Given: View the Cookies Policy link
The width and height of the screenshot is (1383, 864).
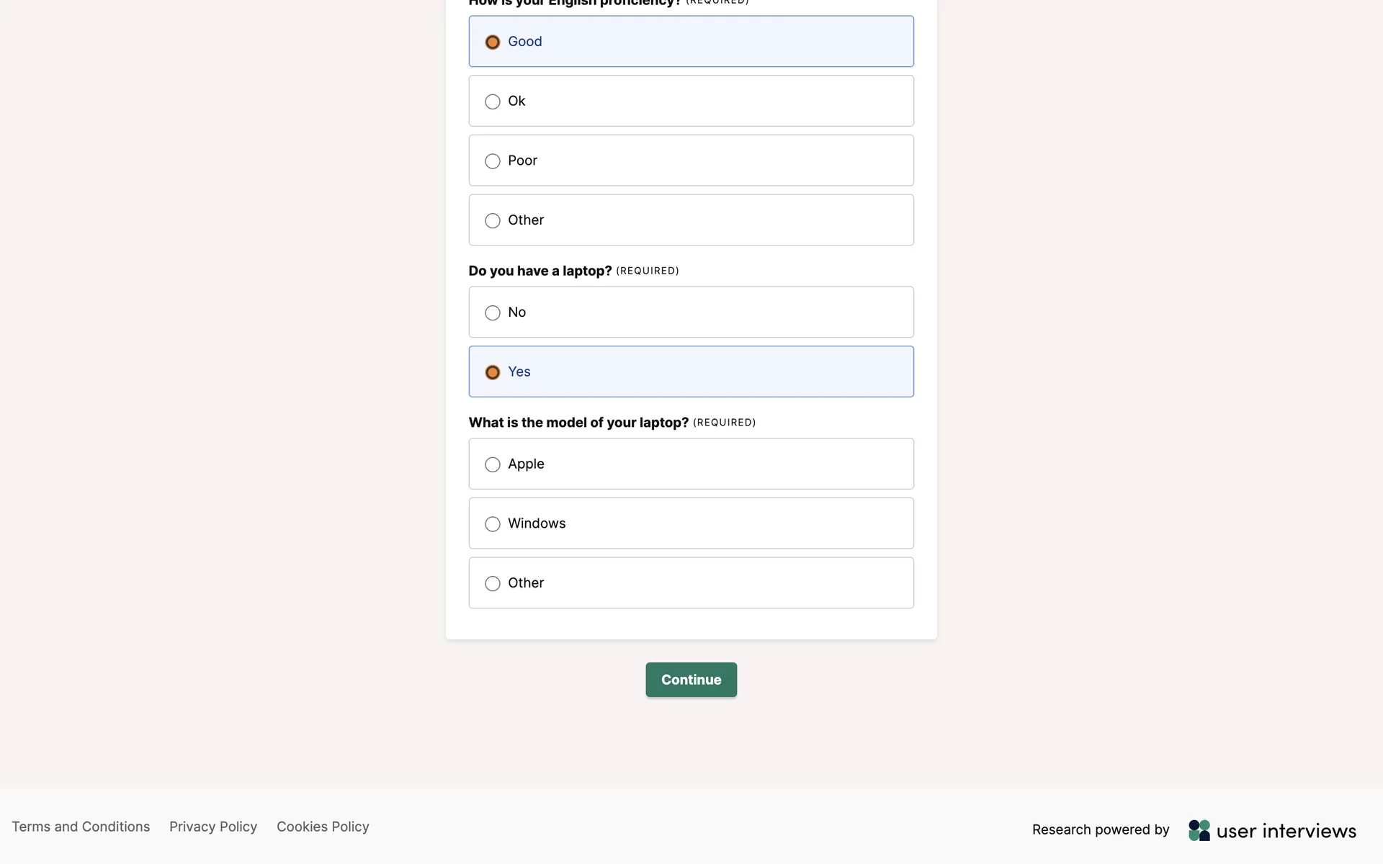Looking at the screenshot, I should pyautogui.click(x=323, y=827).
